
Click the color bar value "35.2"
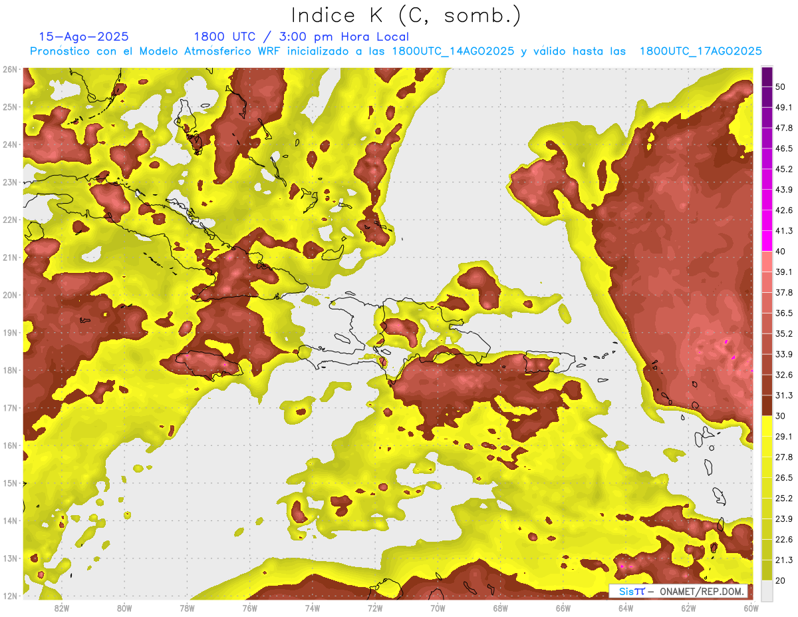click(x=783, y=333)
